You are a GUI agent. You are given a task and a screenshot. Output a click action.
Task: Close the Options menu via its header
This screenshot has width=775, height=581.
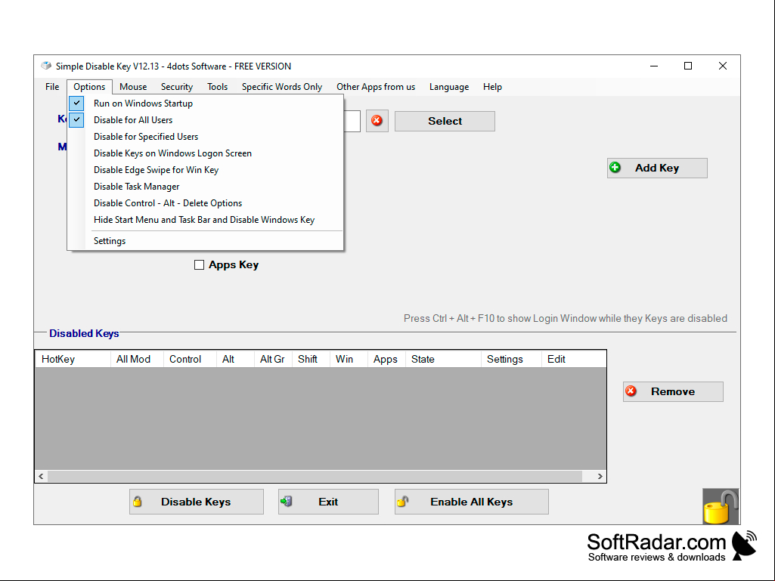pos(89,87)
